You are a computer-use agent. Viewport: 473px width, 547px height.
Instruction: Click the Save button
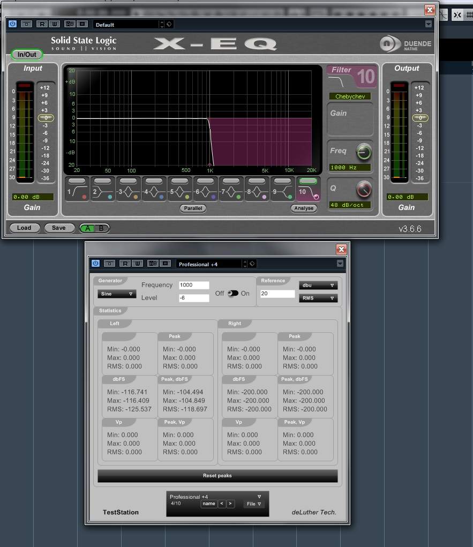click(59, 228)
